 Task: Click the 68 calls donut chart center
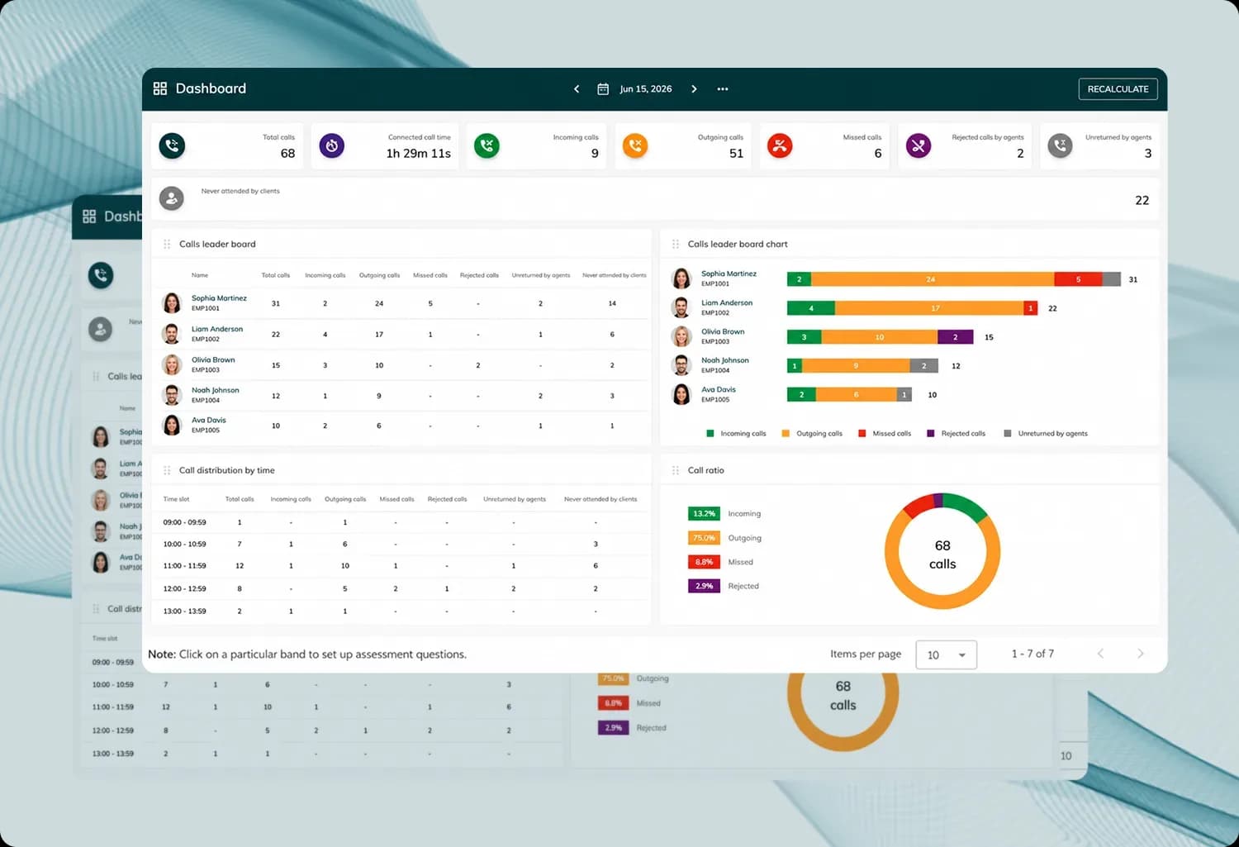click(942, 554)
